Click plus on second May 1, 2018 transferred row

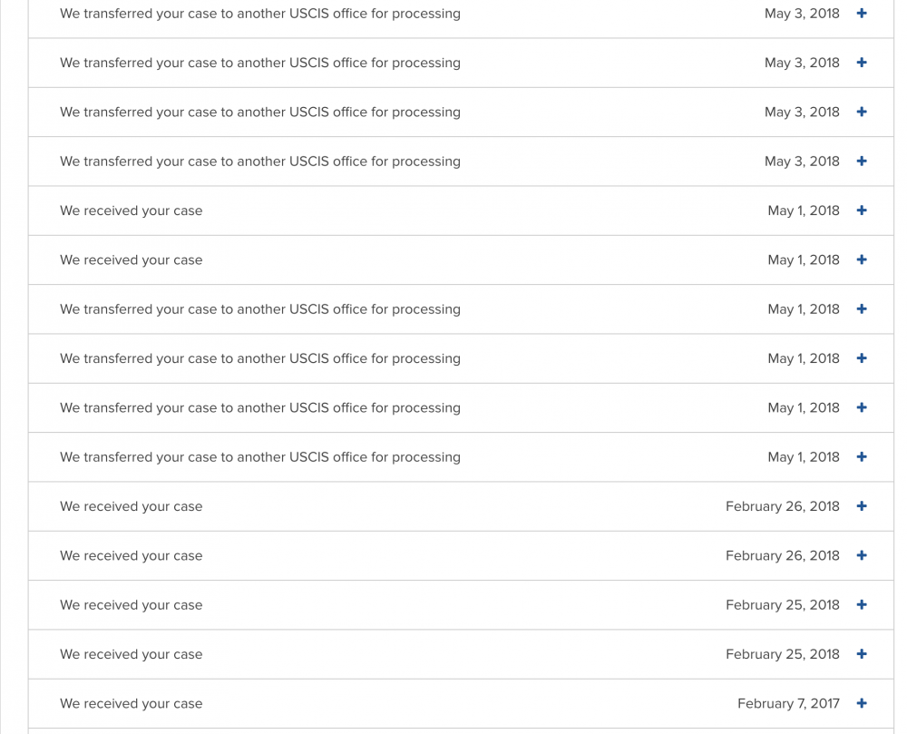(862, 358)
